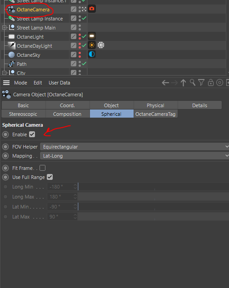The height and width of the screenshot is (288, 229).
Task: Open the Mode menu
Action: [20, 83]
